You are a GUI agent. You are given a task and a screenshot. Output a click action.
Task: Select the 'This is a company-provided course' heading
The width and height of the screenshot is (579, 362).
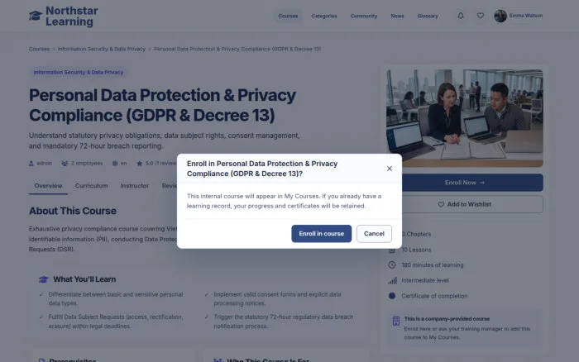coord(447,319)
